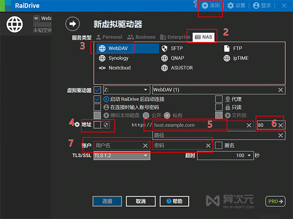The width and height of the screenshot is (293, 219).
Task: Enable 在连接时输入账号密码 checkbox
Action: coord(97,107)
